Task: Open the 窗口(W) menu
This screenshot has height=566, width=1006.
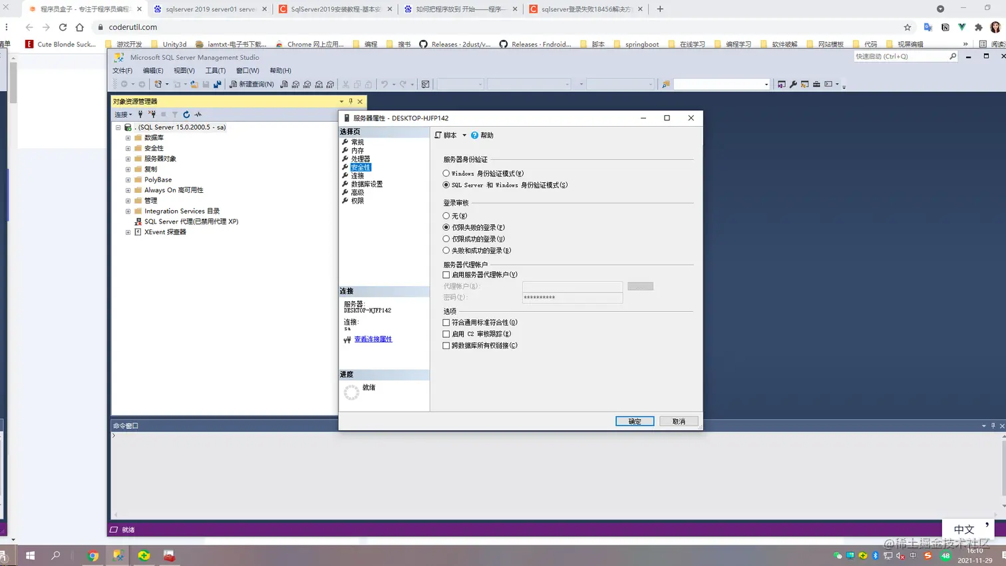Action: click(x=248, y=71)
